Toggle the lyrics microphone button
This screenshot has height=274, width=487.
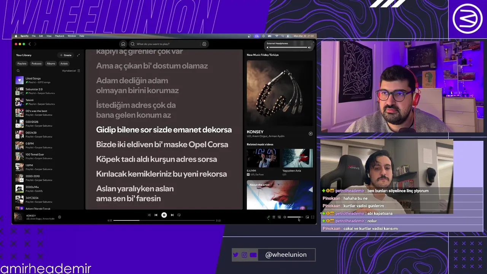(268, 217)
